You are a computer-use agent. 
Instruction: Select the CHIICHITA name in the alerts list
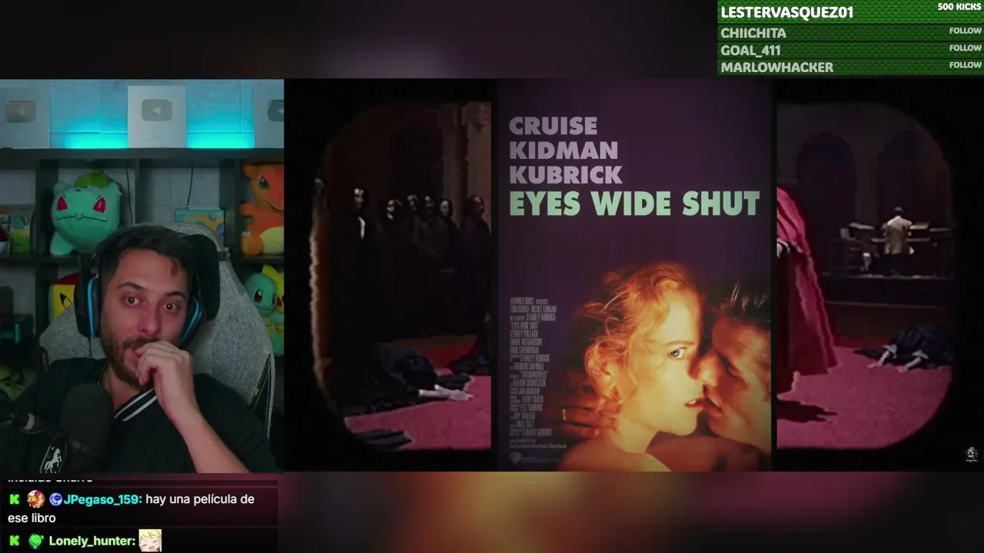(753, 33)
